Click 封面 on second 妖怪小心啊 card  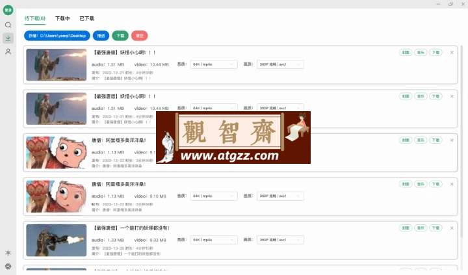point(406,96)
